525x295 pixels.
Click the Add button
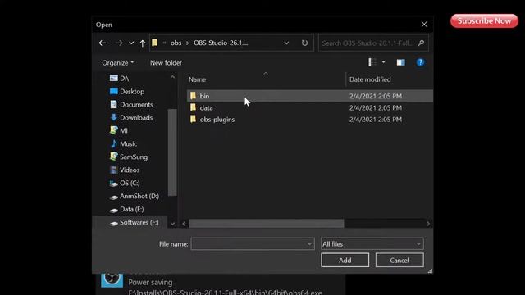point(345,261)
